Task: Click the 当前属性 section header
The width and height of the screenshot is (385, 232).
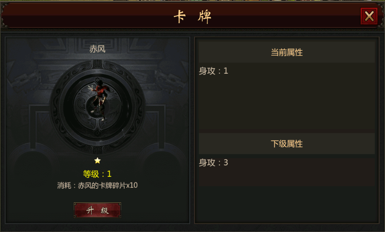Action: 287,52
